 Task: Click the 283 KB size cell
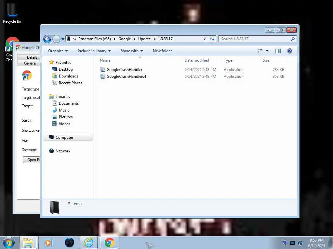pyautogui.click(x=278, y=70)
